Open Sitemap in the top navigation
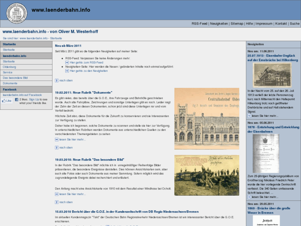 [237, 24]
